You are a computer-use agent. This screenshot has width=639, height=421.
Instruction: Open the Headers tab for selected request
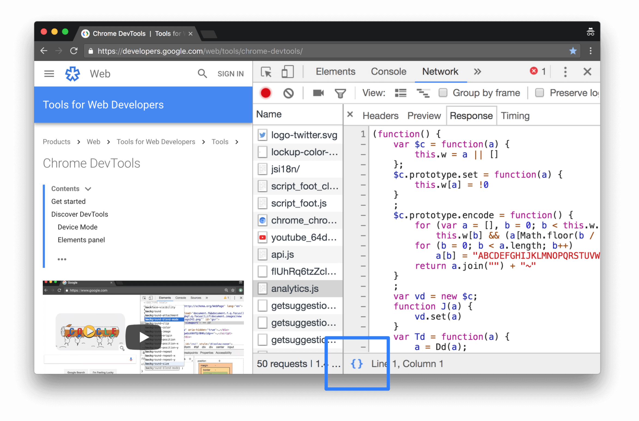(381, 115)
